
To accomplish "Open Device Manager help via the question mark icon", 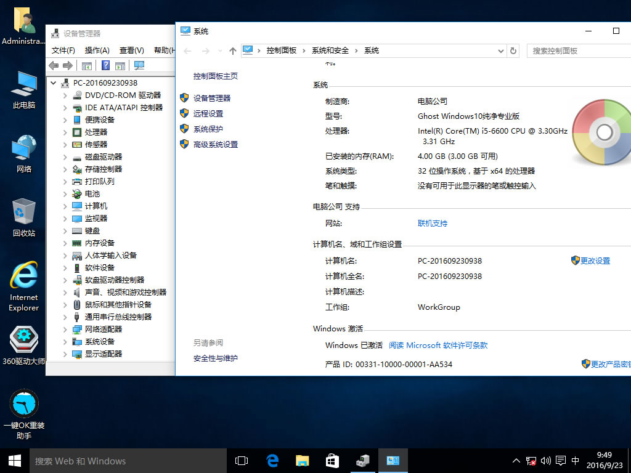I will coord(106,66).
